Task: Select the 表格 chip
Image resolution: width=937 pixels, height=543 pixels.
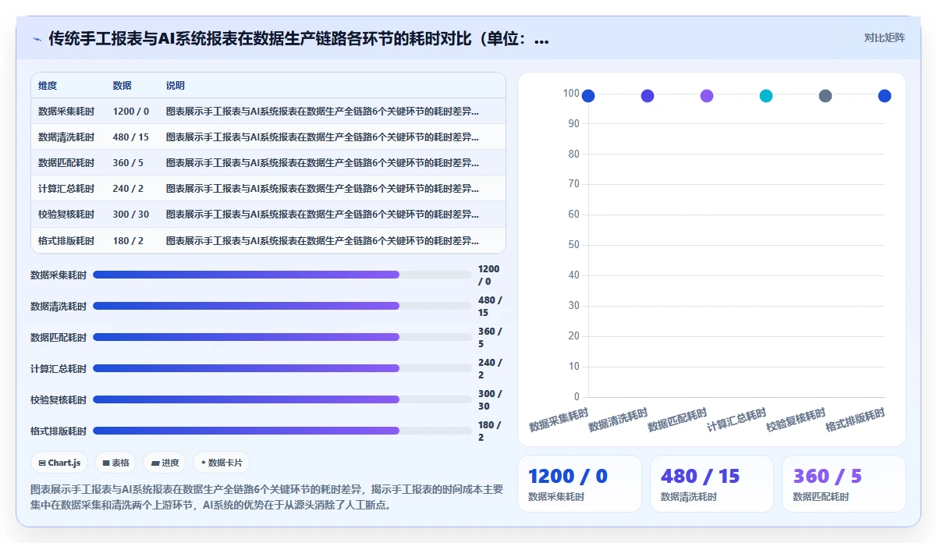Action: [x=115, y=463]
